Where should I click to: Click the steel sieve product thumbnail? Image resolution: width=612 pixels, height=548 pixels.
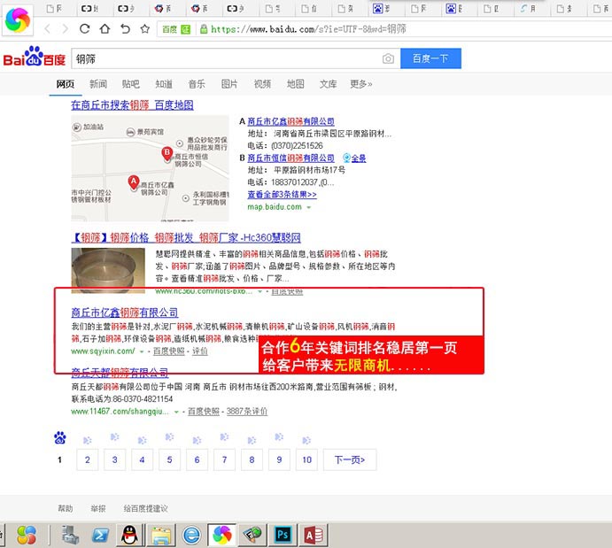[108, 270]
